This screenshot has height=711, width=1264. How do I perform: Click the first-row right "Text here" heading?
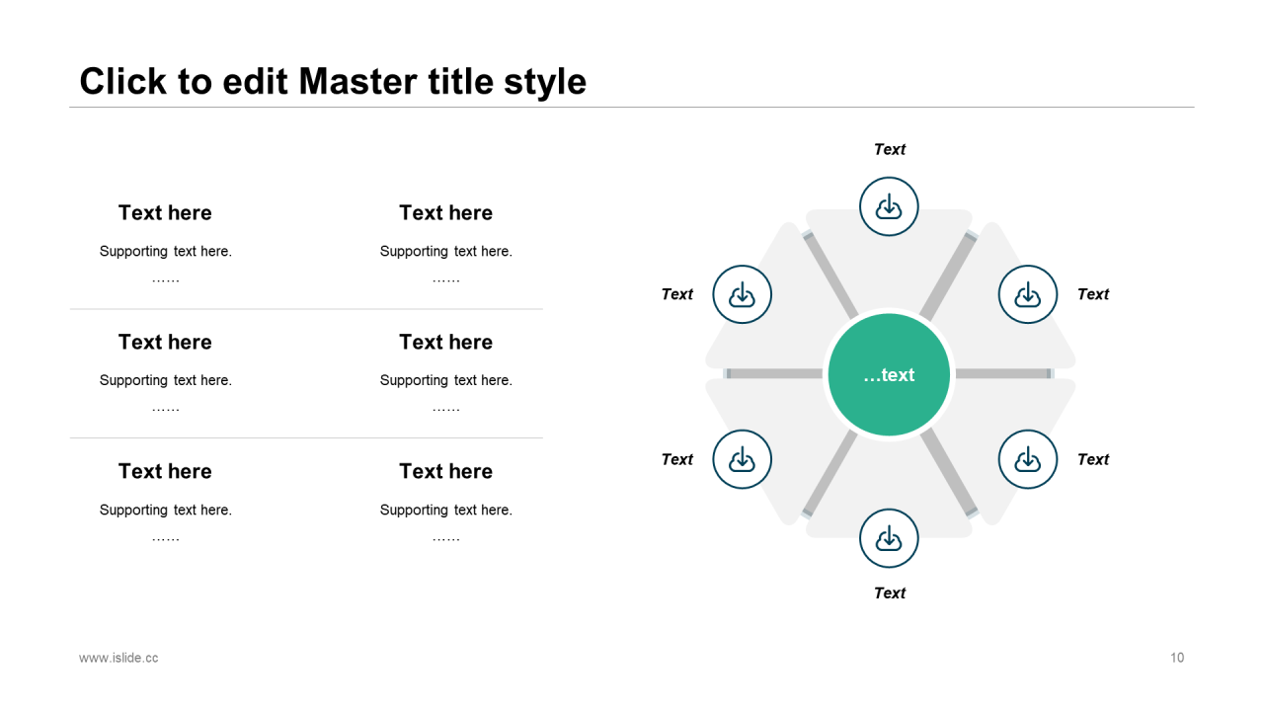(x=445, y=212)
